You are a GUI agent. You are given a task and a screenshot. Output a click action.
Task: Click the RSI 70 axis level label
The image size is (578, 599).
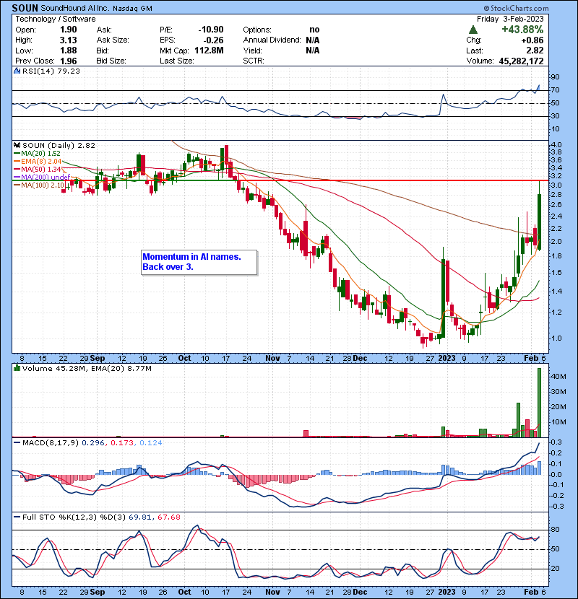point(555,90)
